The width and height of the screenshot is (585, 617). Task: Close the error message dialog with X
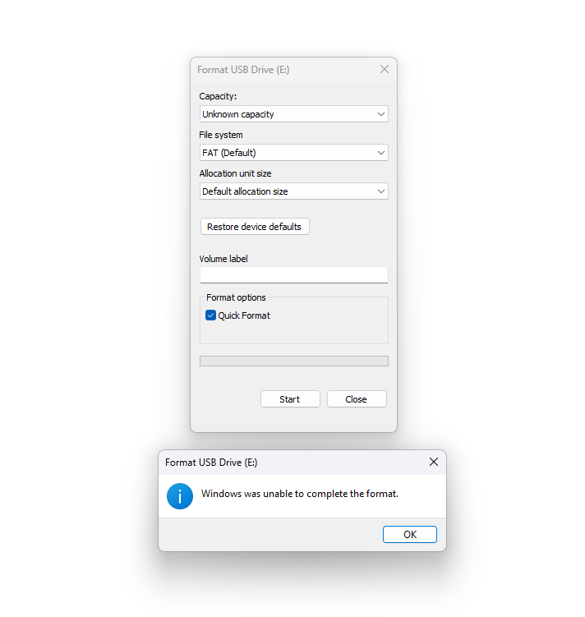point(434,462)
